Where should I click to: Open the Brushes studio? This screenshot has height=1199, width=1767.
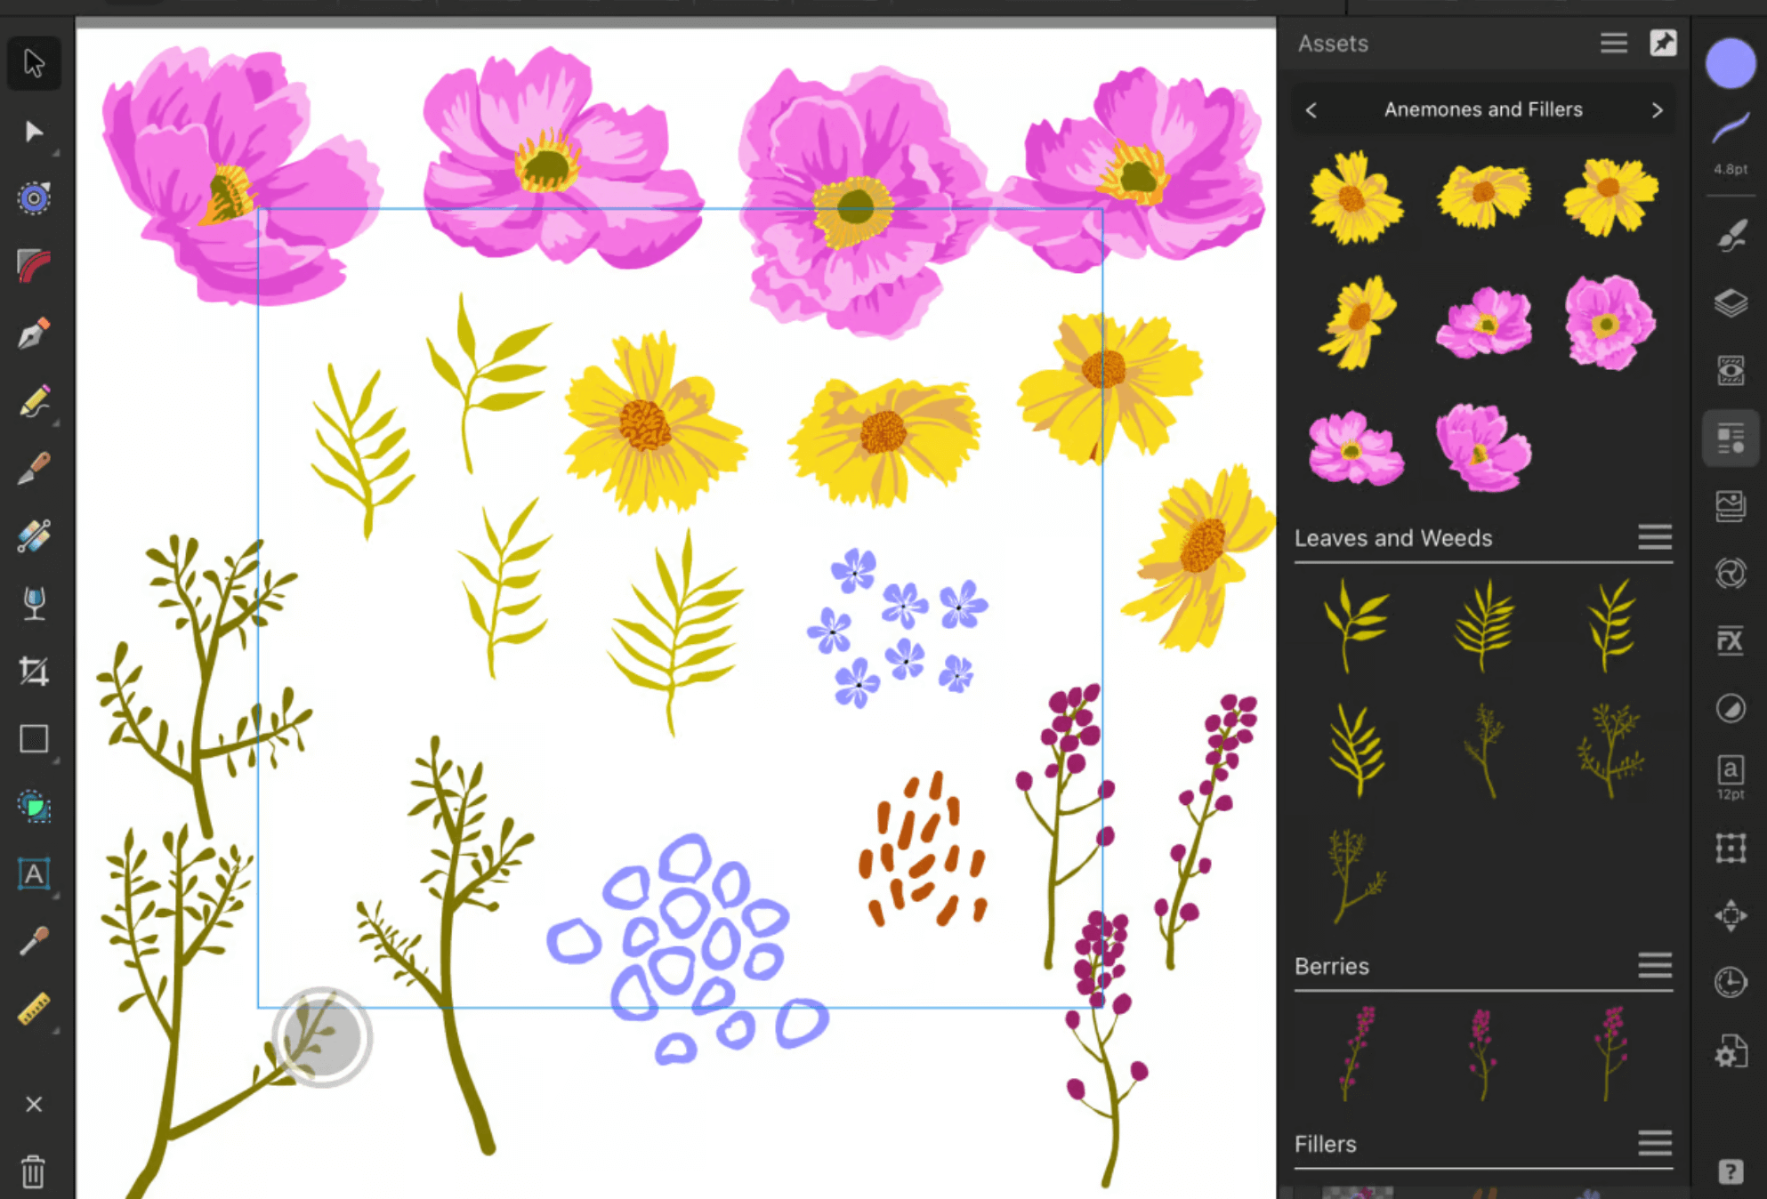pyautogui.click(x=1731, y=236)
